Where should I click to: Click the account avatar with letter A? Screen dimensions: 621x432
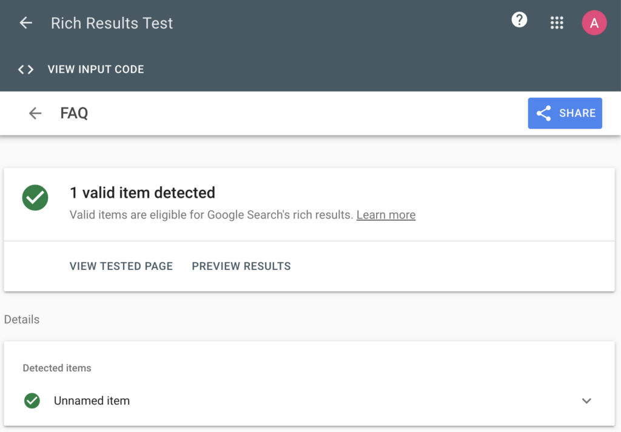(594, 23)
